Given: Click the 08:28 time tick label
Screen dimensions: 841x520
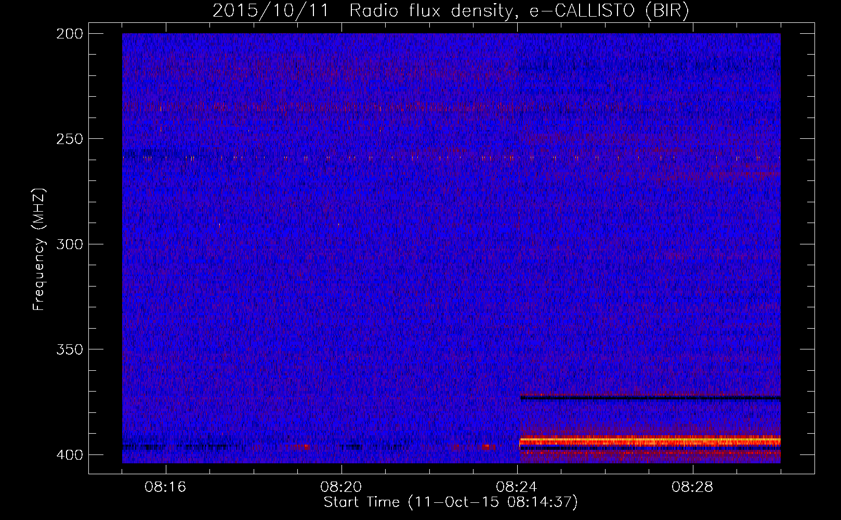Looking at the screenshot, I should [x=692, y=487].
